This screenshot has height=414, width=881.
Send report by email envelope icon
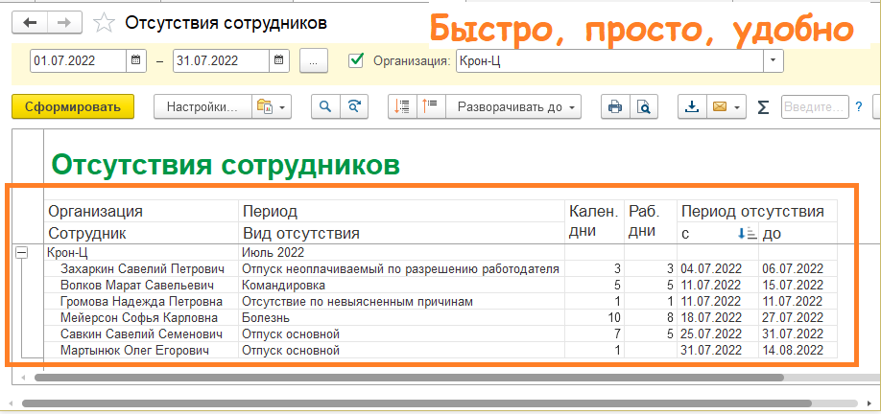click(720, 106)
